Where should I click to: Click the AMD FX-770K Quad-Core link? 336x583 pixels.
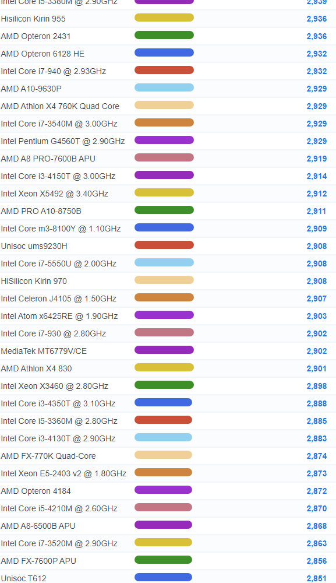(x=48, y=455)
